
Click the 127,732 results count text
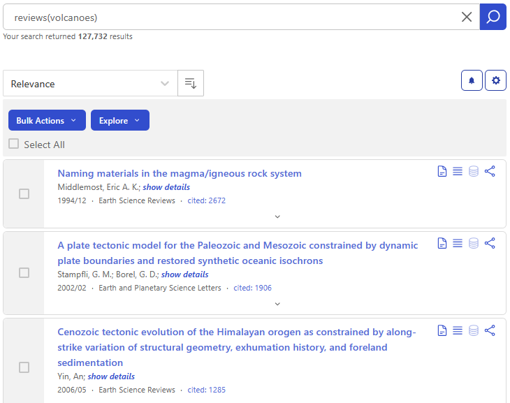[x=93, y=36]
